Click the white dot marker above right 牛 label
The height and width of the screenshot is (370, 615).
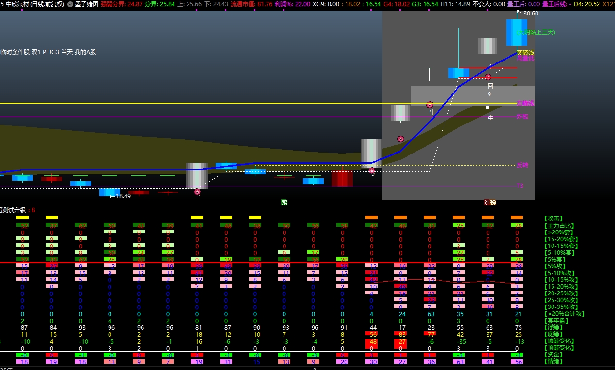coord(488,108)
